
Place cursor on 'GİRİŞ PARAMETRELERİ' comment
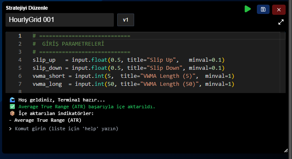coord(73,44)
